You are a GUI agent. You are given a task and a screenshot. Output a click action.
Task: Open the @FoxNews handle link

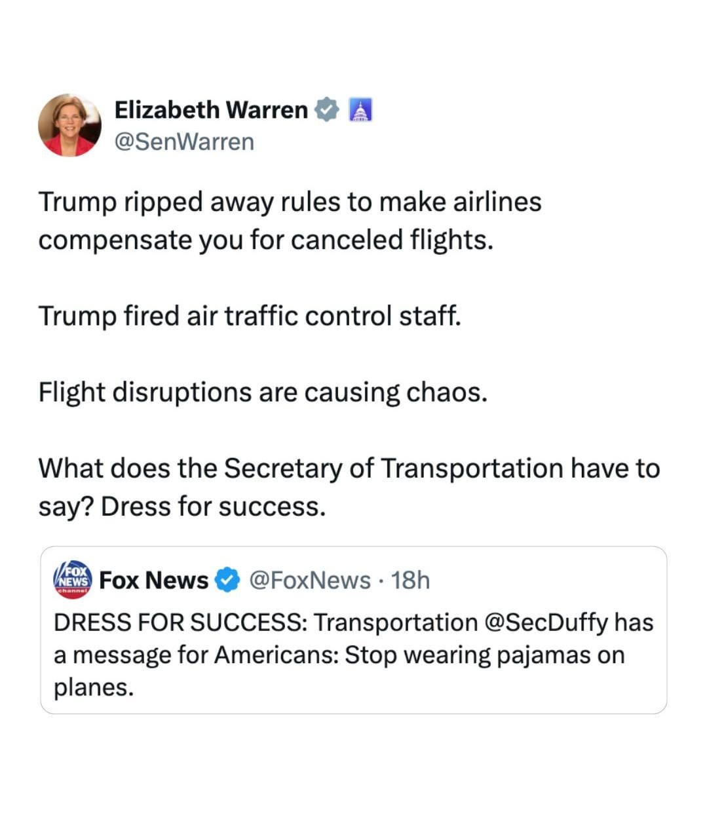pyautogui.click(x=311, y=581)
